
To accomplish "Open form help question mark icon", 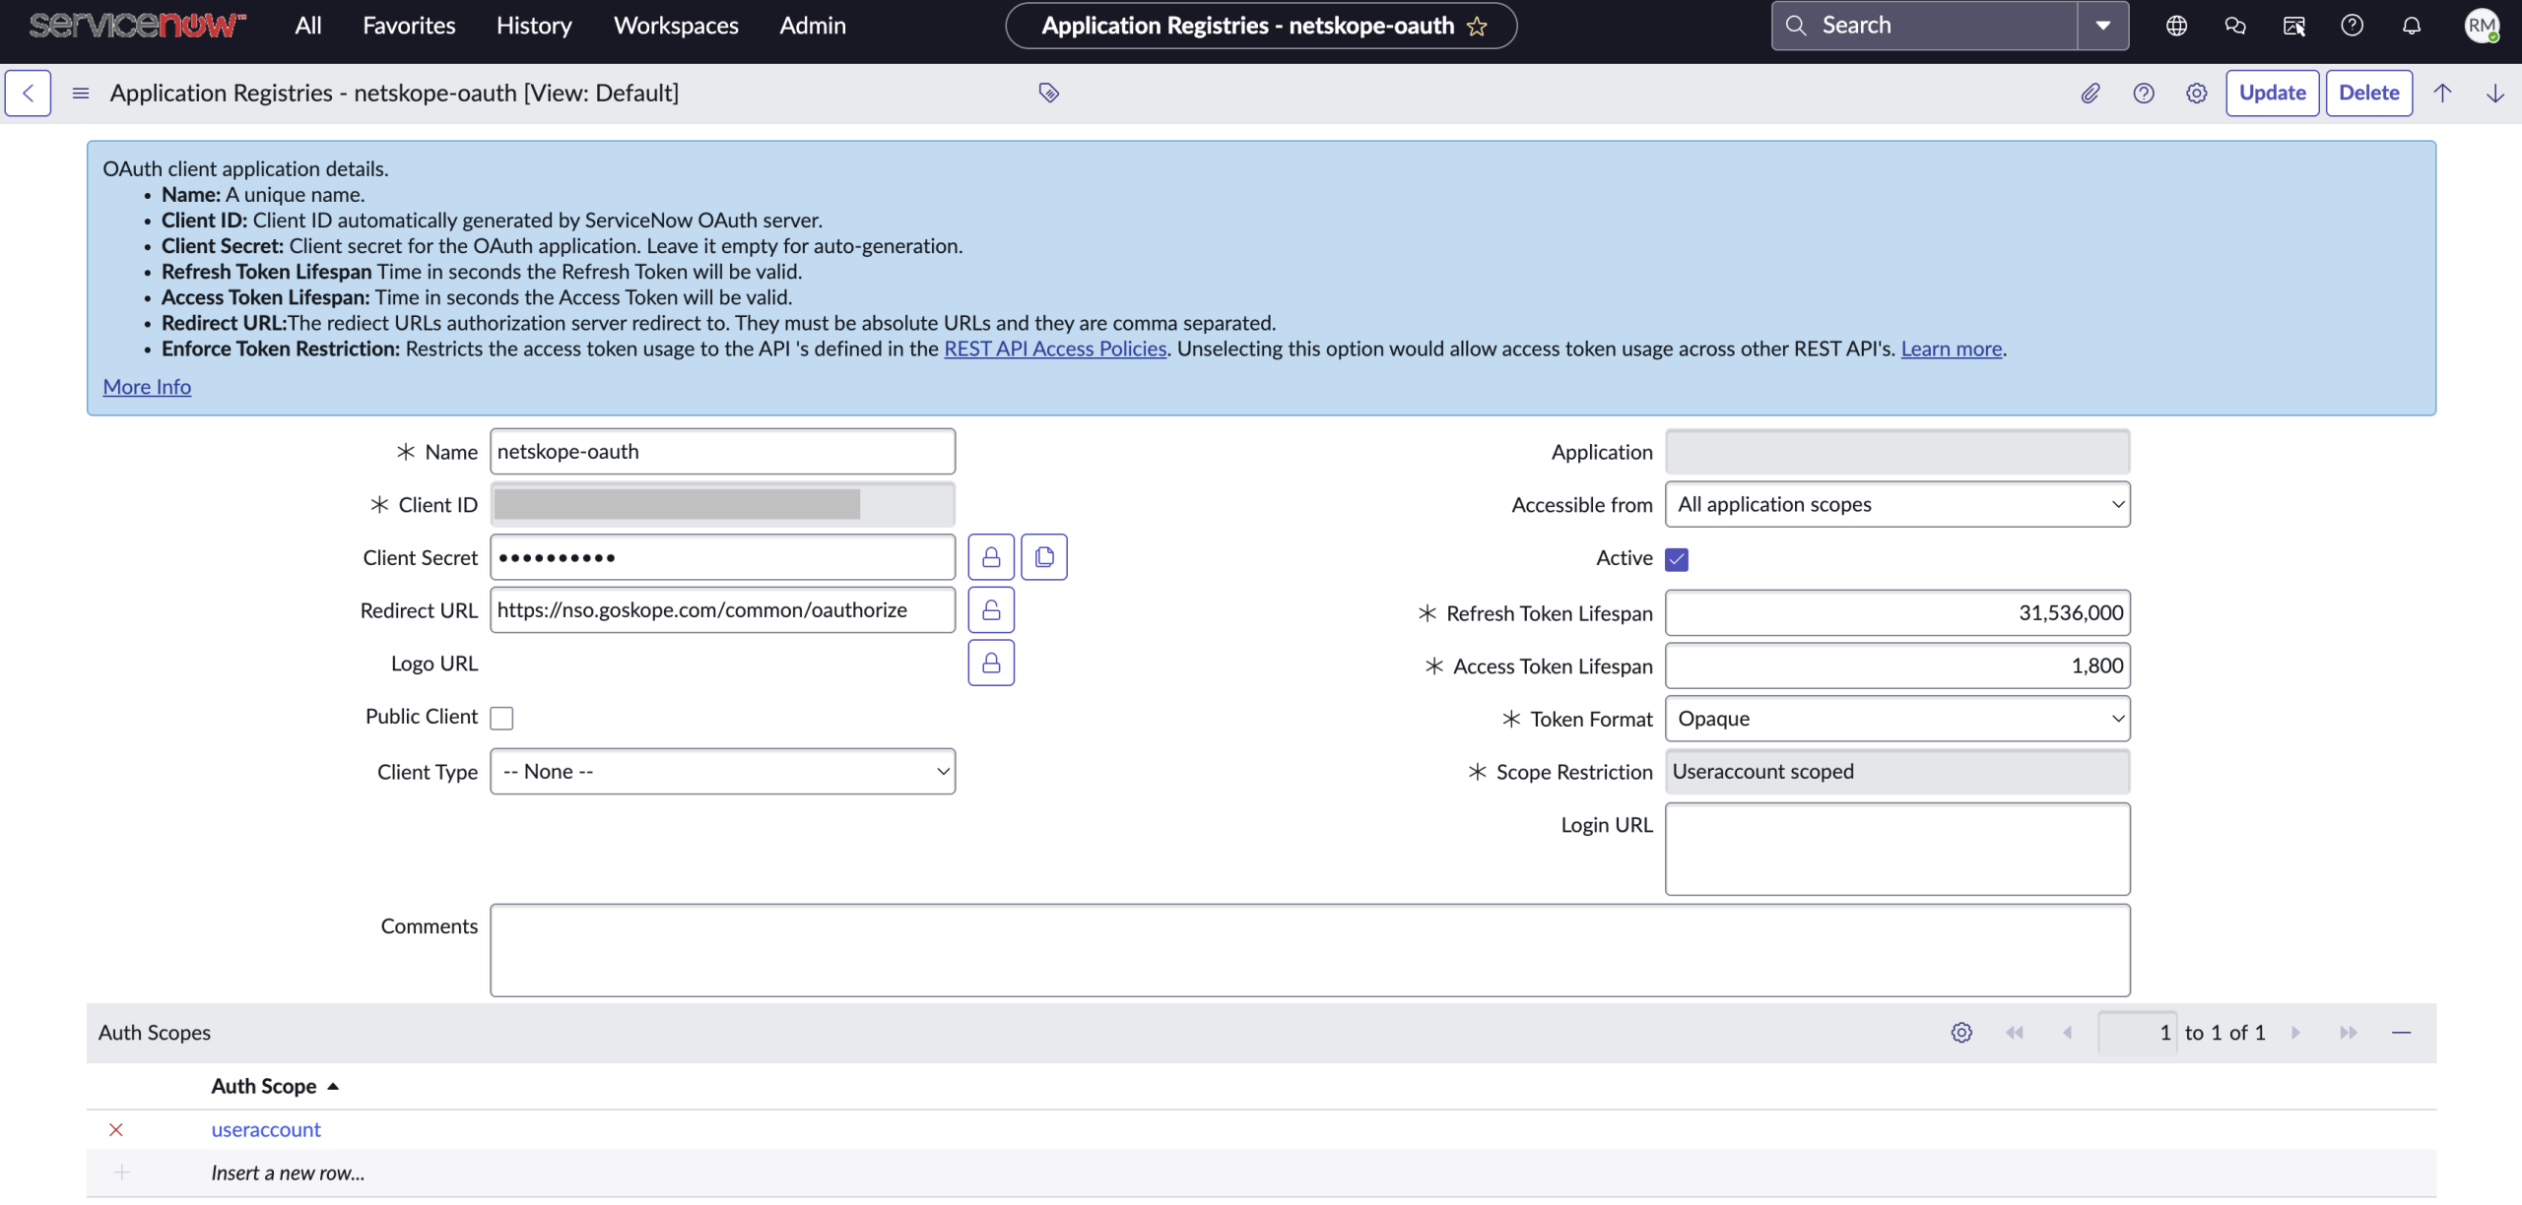I will point(2144,93).
